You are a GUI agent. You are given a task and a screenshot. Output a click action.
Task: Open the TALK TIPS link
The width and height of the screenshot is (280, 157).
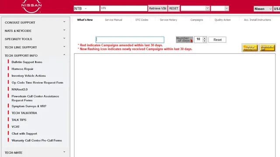coord(19,120)
